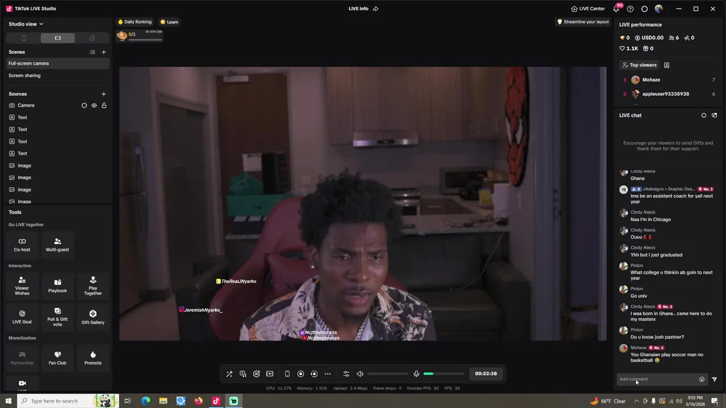This screenshot has height=408, width=726.
Task: Send the comment with arrow icon
Action: point(714,380)
